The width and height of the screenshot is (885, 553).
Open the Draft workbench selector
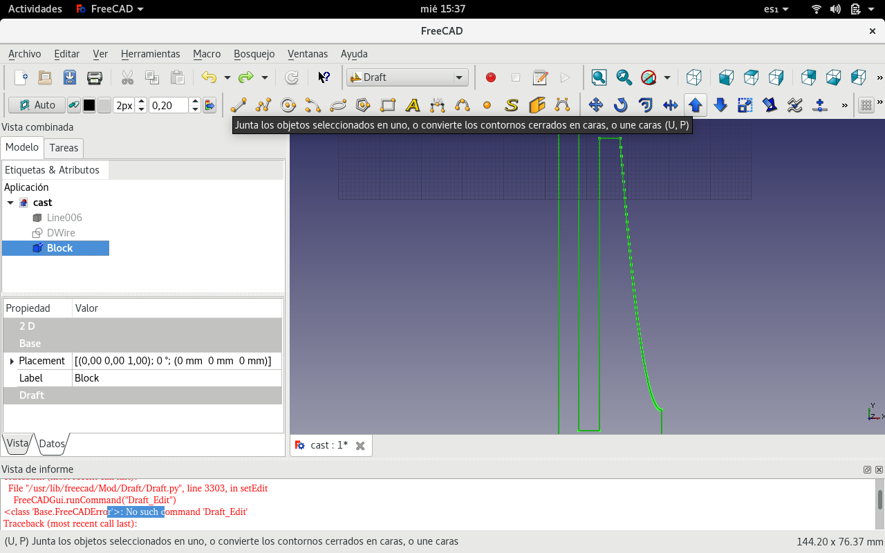[x=407, y=77]
